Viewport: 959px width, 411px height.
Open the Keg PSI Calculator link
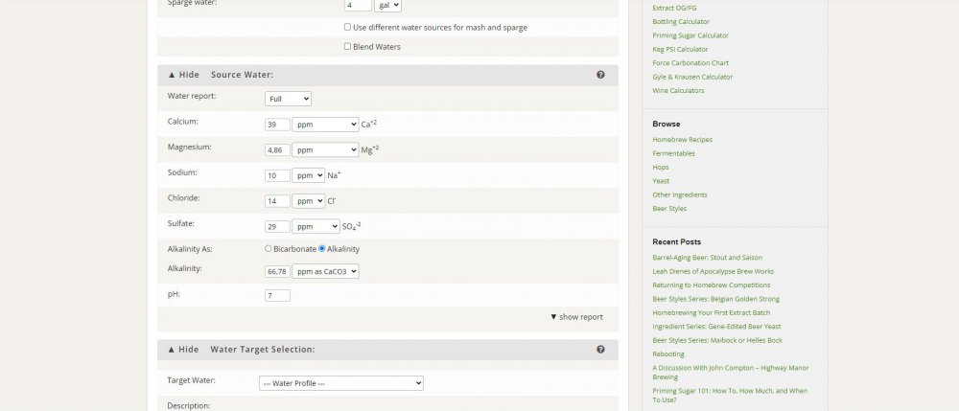point(680,49)
